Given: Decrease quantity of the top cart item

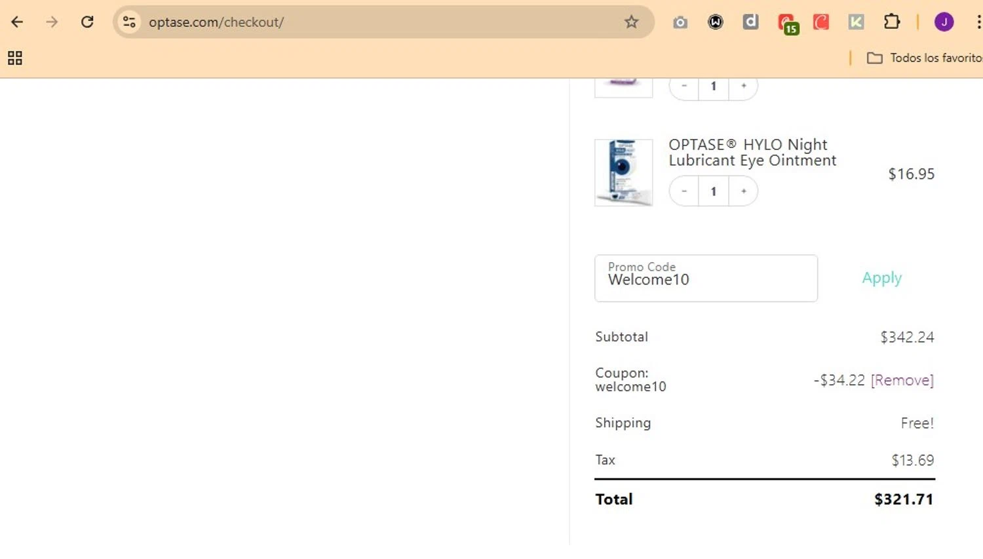Looking at the screenshot, I should point(684,87).
